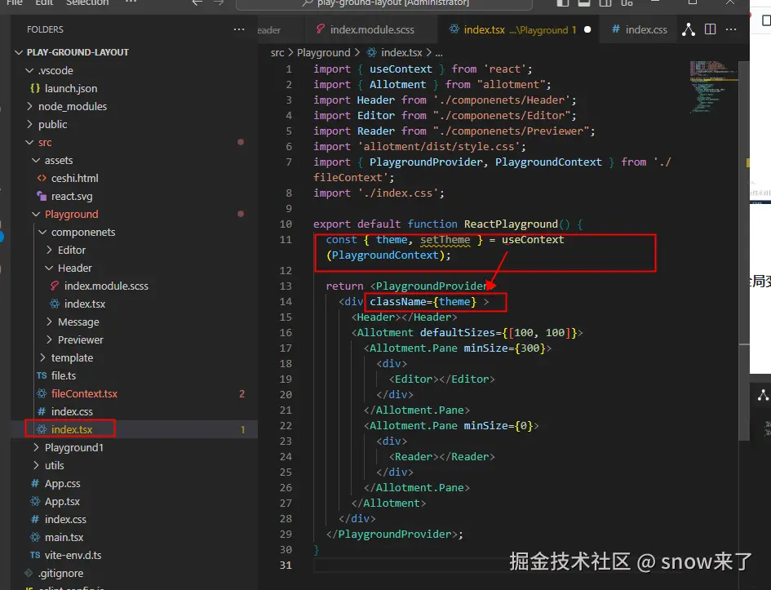
Task: Open the highlighted index.tsx in Playground folder
Action: point(135,429)
